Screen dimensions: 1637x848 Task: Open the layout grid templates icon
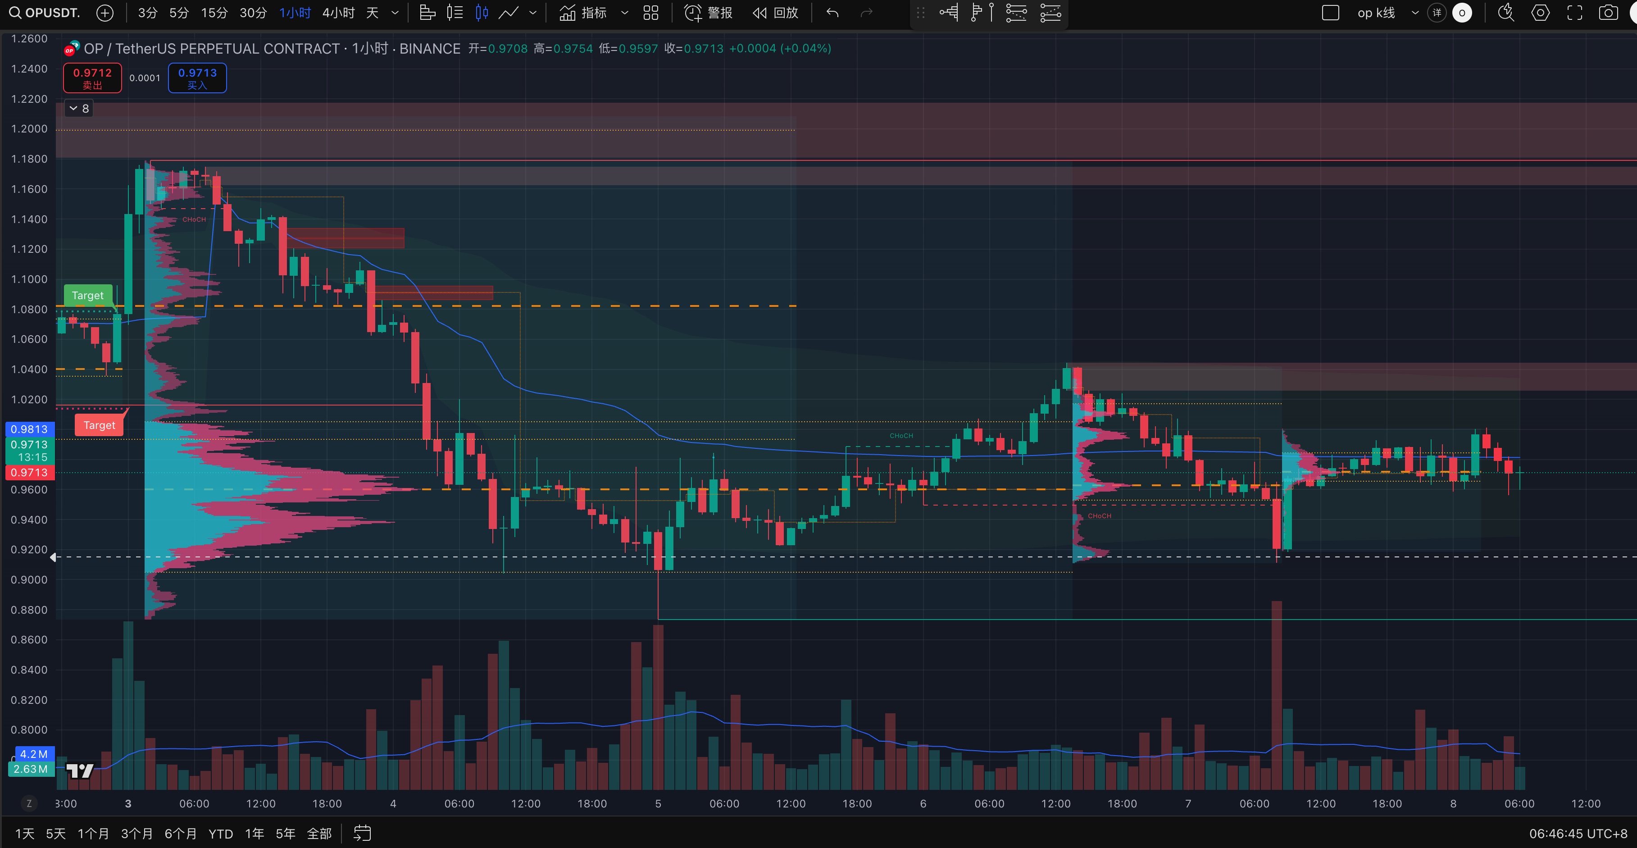click(651, 13)
